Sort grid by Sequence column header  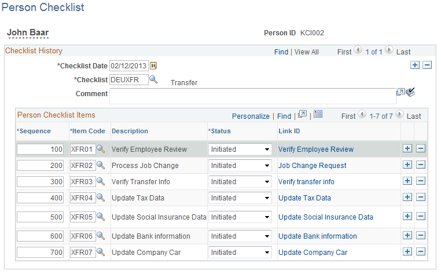(x=34, y=131)
